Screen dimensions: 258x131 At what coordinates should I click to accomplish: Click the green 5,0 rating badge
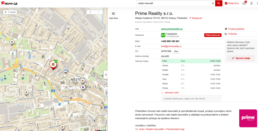[163, 35]
